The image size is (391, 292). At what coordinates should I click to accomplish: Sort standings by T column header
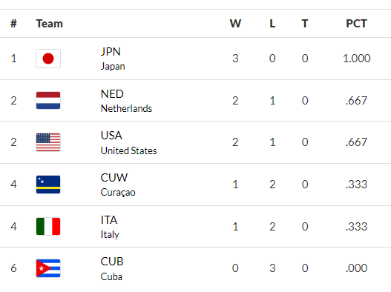point(305,24)
